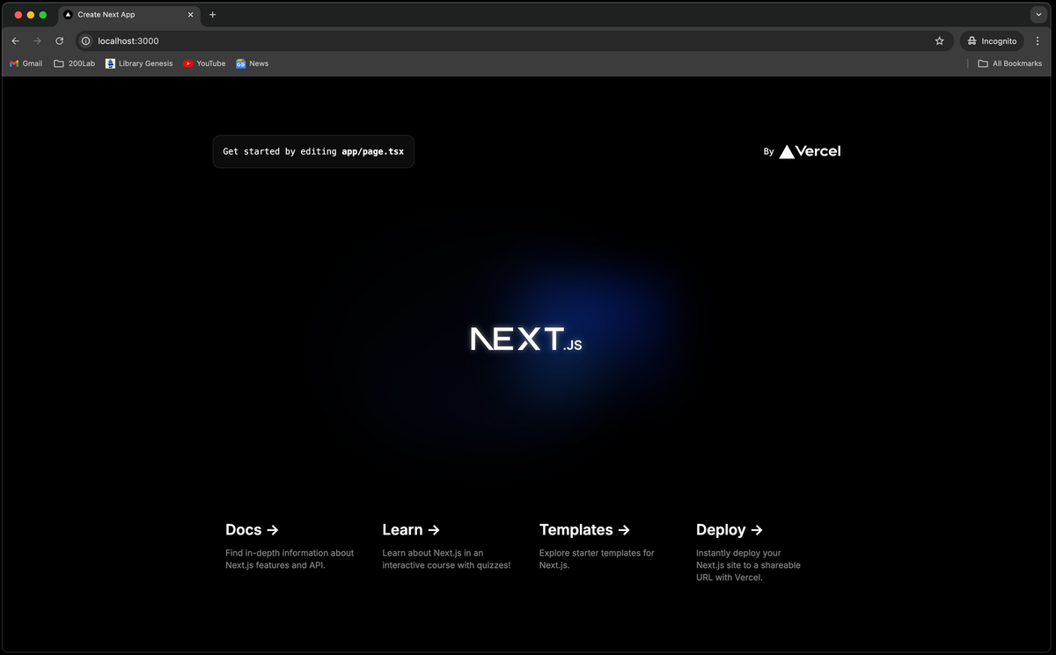Click the Next.js logo in page center
Image resolution: width=1056 pixels, height=655 pixels.
click(x=524, y=338)
